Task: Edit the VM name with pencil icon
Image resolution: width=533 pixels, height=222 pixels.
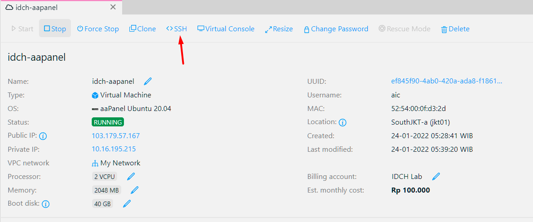Action: (148, 82)
